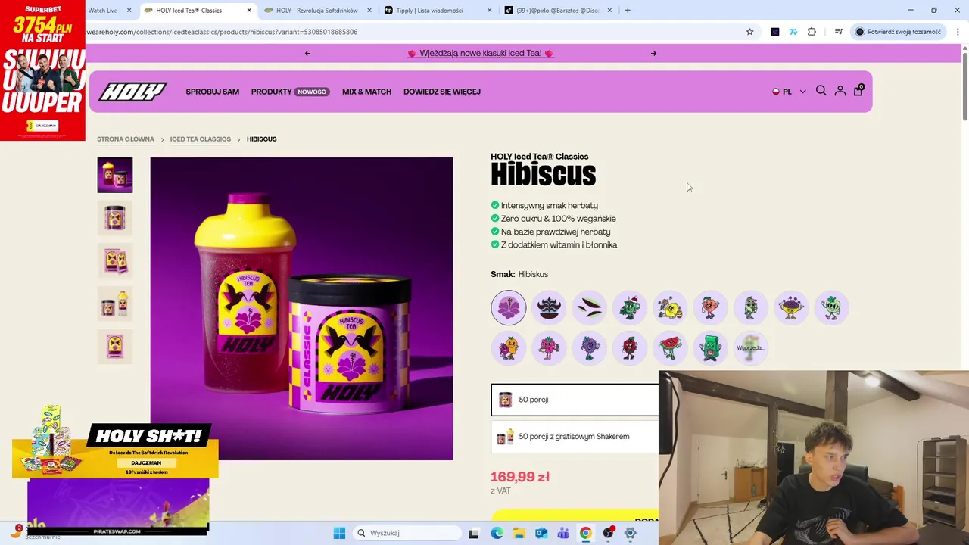The height and width of the screenshot is (545, 969).
Task: Show next announcement with right arrow
Action: click(653, 54)
